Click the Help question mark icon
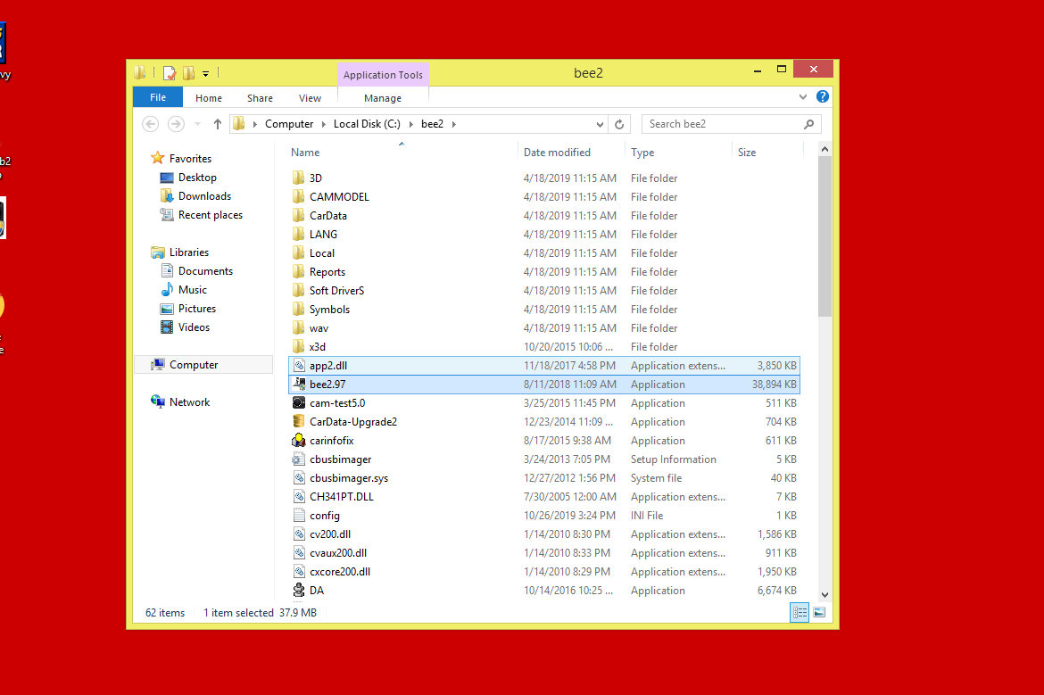The image size is (1044, 695). 823,96
